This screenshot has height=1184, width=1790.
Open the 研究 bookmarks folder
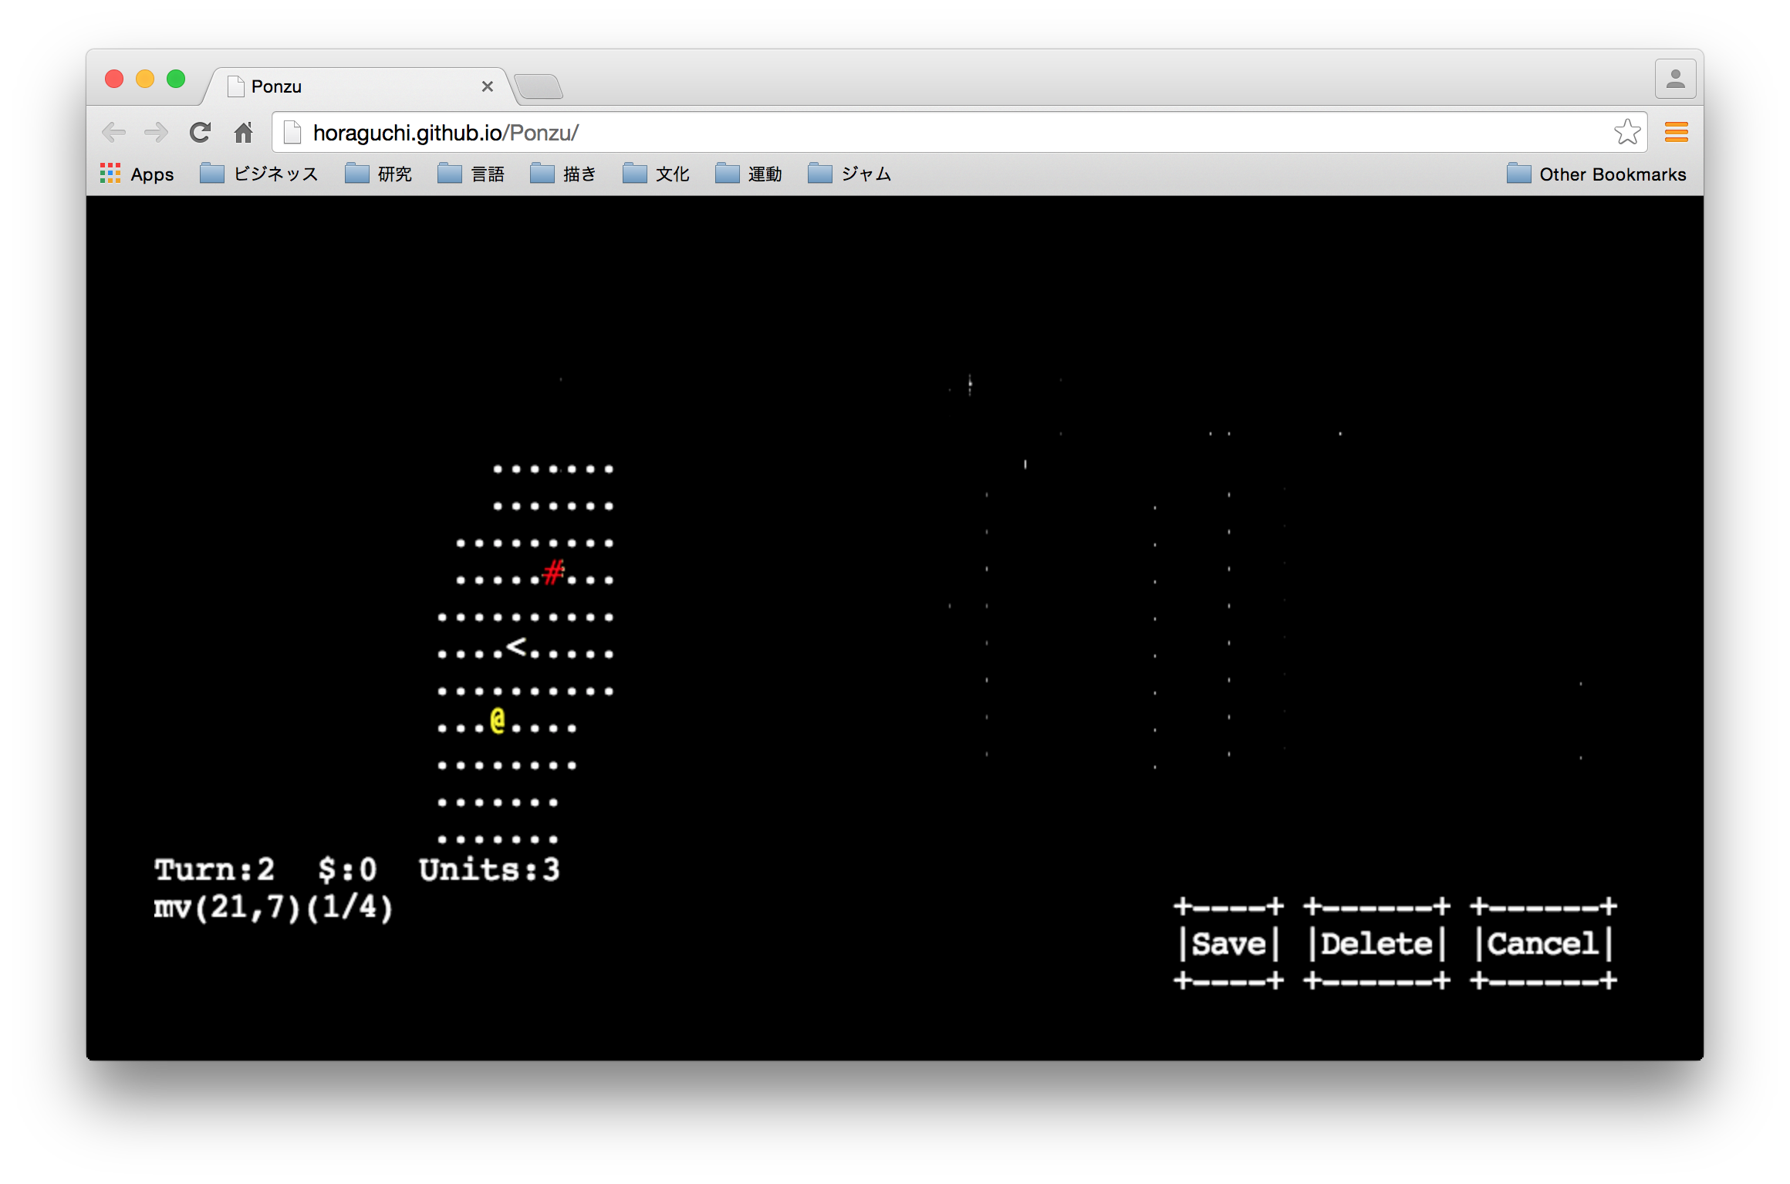point(379,174)
